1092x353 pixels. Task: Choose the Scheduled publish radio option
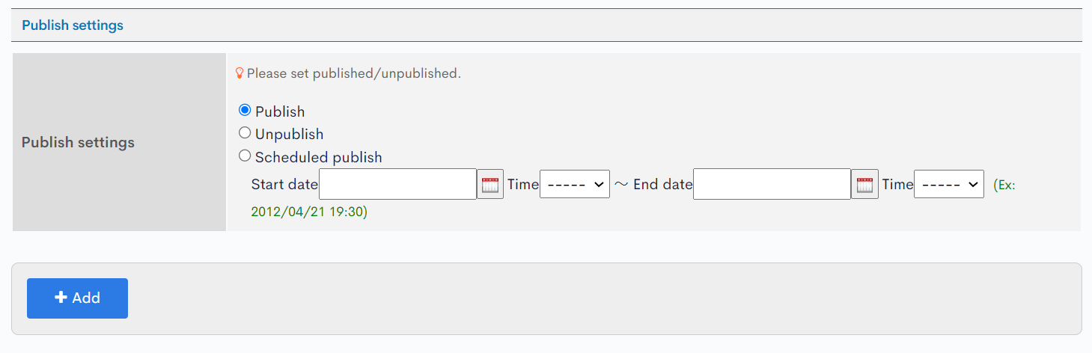[245, 156]
